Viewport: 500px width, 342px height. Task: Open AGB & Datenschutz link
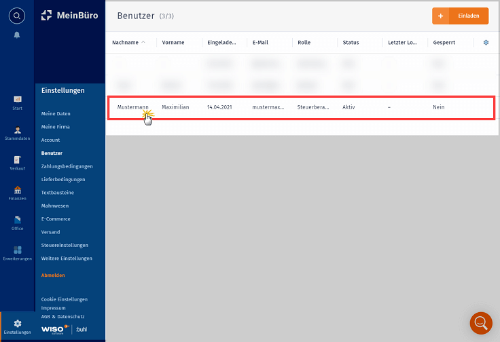coord(62,316)
